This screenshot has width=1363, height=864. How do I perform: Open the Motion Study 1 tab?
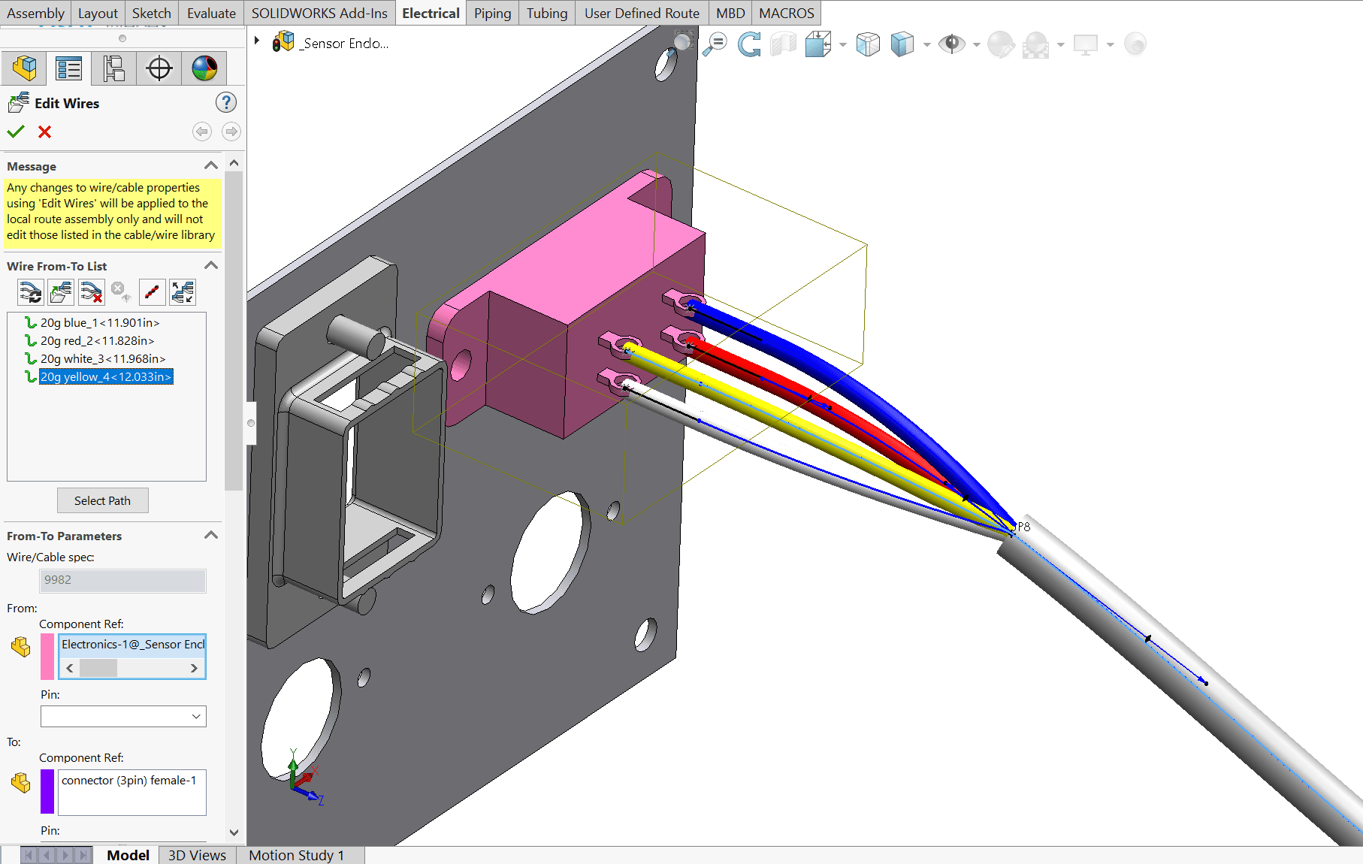[296, 855]
